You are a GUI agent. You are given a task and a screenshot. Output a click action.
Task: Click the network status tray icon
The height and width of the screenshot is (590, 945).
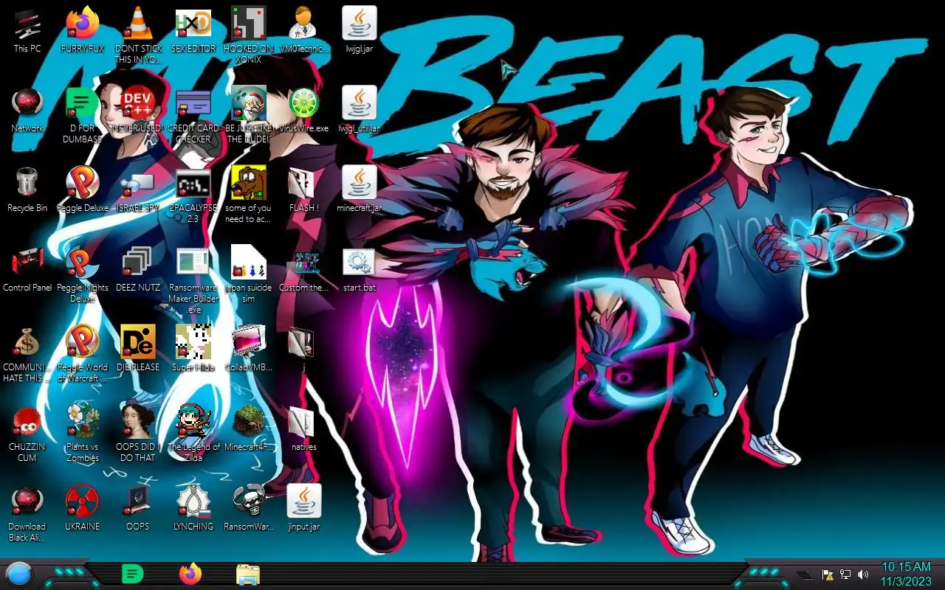(x=845, y=575)
